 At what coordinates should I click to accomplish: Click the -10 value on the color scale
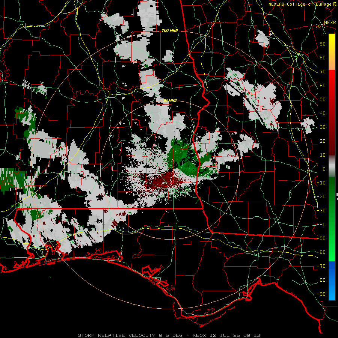coord(321,183)
